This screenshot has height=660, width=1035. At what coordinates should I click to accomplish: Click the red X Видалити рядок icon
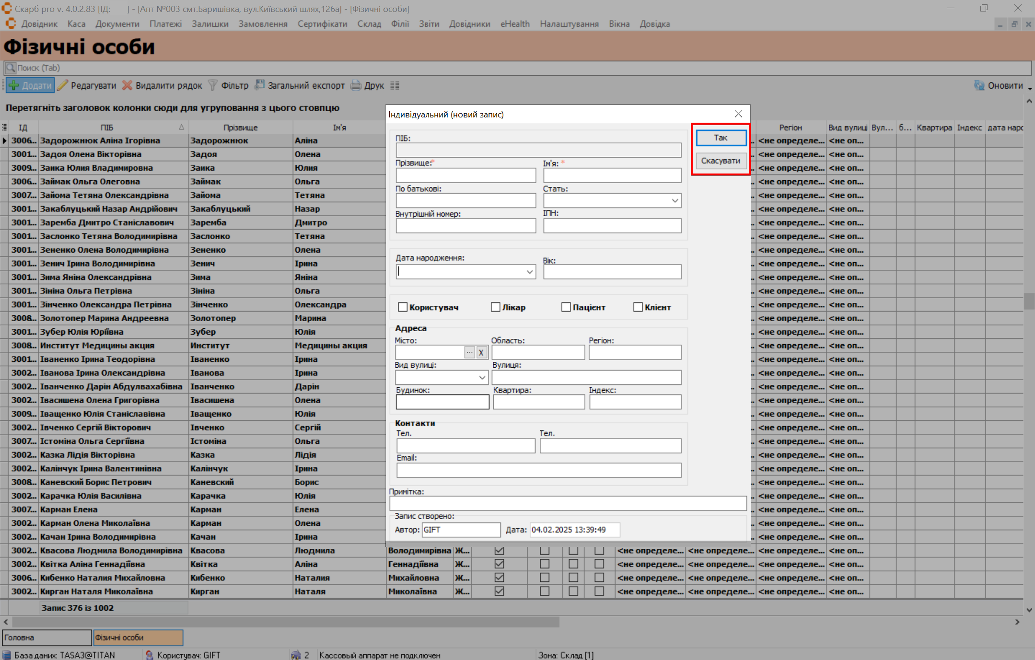point(127,86)
